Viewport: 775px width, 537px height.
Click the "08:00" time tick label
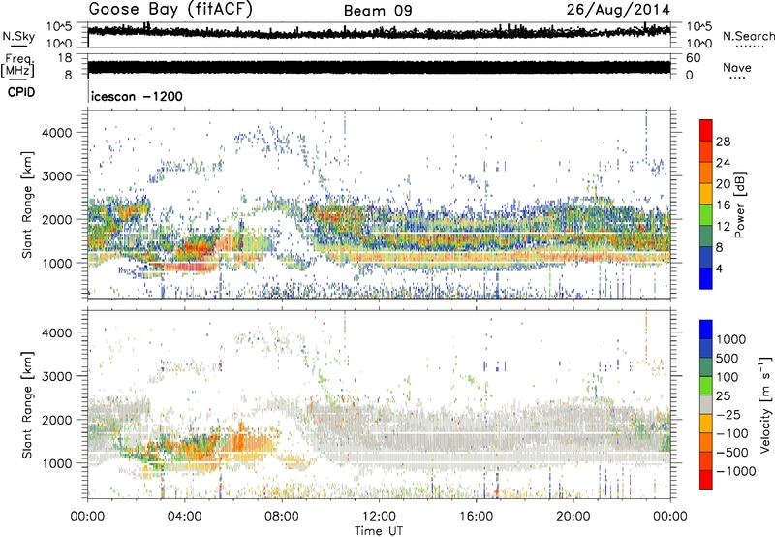click(282, 517)
